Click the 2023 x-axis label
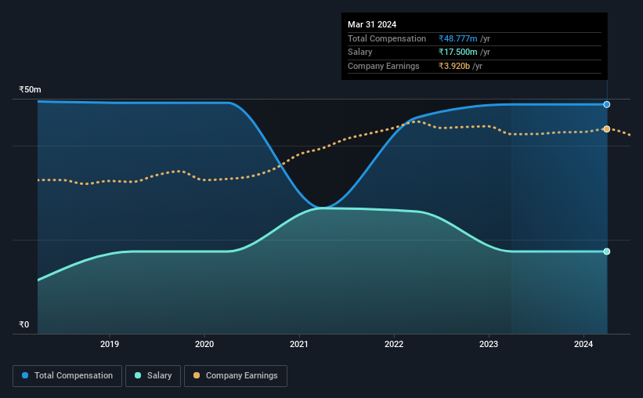The height and width of the screenshot is (398, 643). (x=489, y=344)
